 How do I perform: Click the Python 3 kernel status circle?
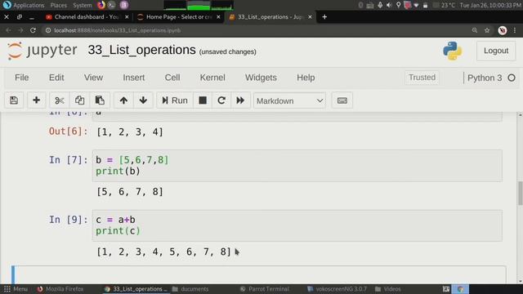pos(512,78)
